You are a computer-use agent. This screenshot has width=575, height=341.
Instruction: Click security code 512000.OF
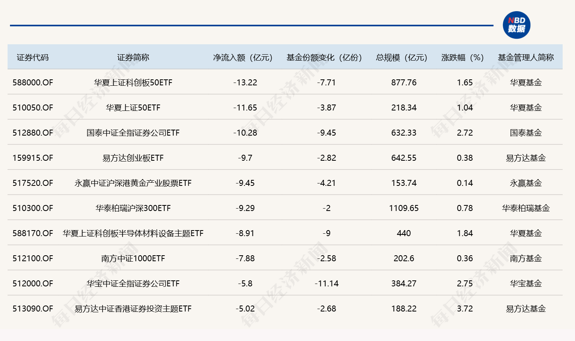tap(33, 284)
